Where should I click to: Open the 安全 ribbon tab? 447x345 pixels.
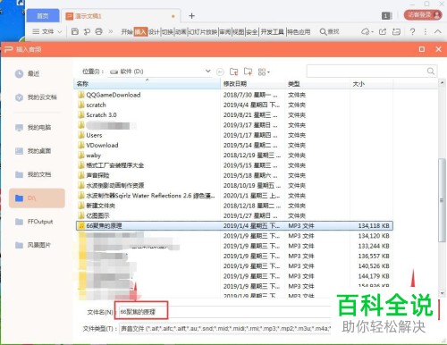(x=252, y=31)
